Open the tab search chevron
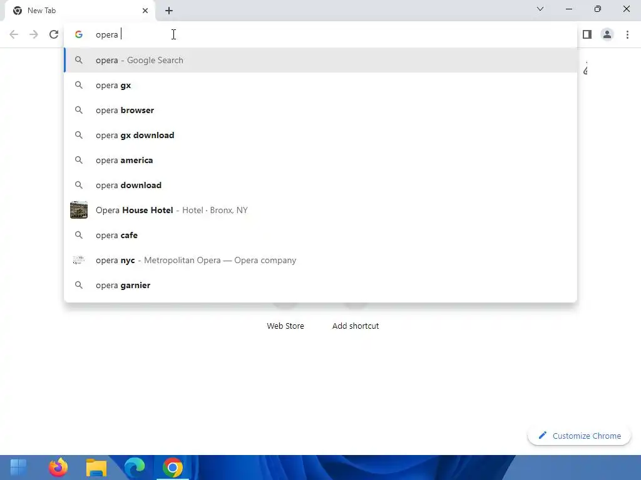 pos(540,9)
